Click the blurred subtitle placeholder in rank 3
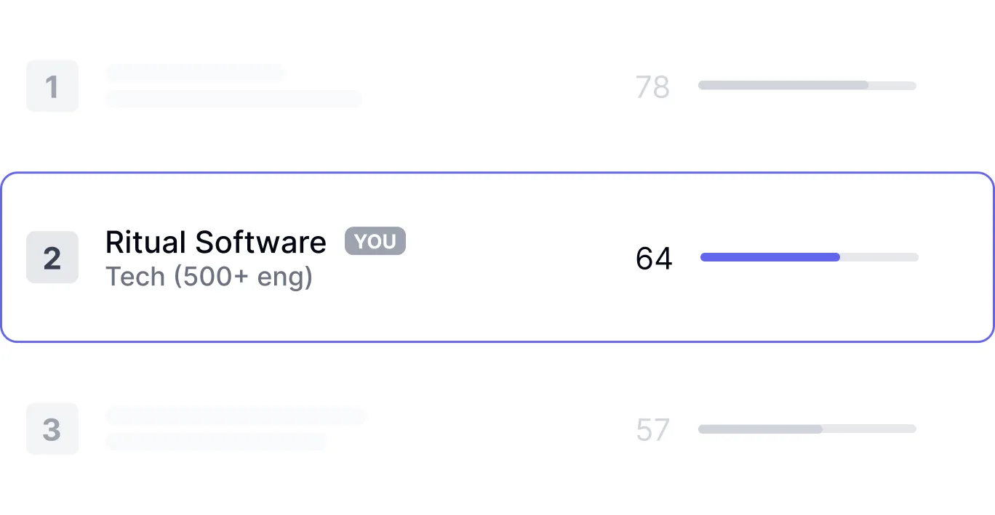995x515 pixels. pyautogui.click(x=216, y=441)
